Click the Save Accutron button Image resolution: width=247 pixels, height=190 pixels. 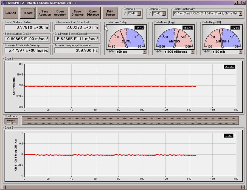click(x=44, y=13)
